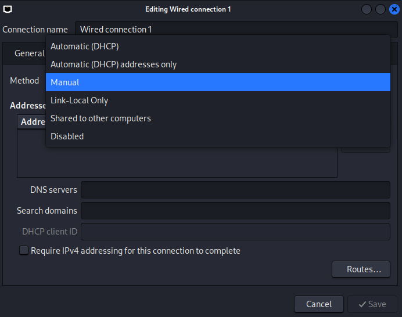Focus the DNS servers field
The image size is (402, 317).
click(235, 190)
